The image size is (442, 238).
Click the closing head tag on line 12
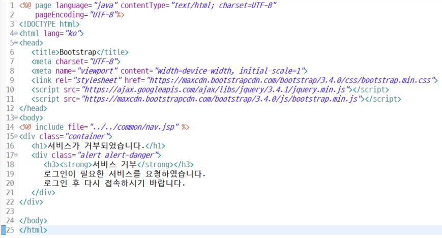click(x=33, y=108)
